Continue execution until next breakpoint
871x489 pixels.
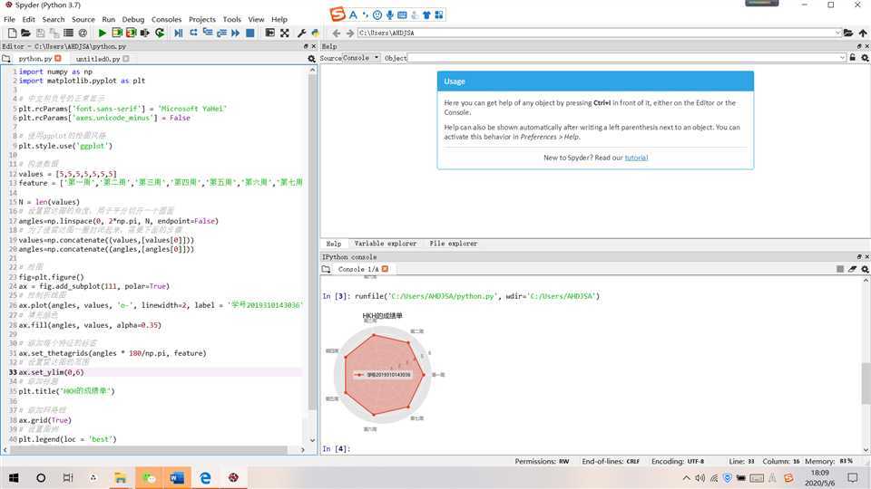pos(236,34)
